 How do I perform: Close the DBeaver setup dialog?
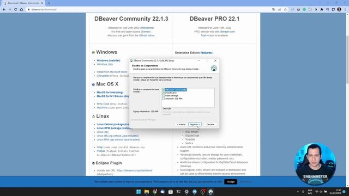coord(215,60)
